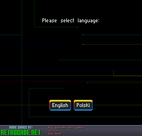Choose the English language button
This screenshot has height=136, width=142.
(x=60, y=105)
